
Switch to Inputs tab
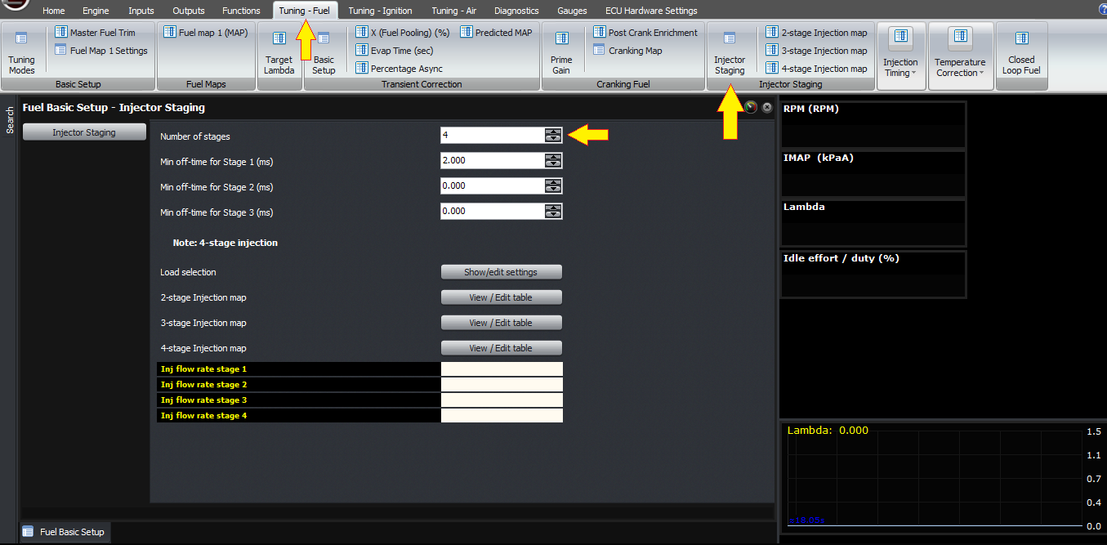pyautogui.click(x=141, y=11)
